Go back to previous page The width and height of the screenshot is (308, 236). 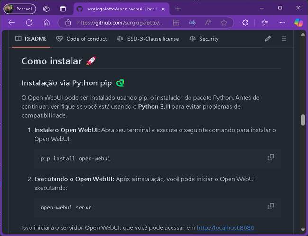pos(11,23)
